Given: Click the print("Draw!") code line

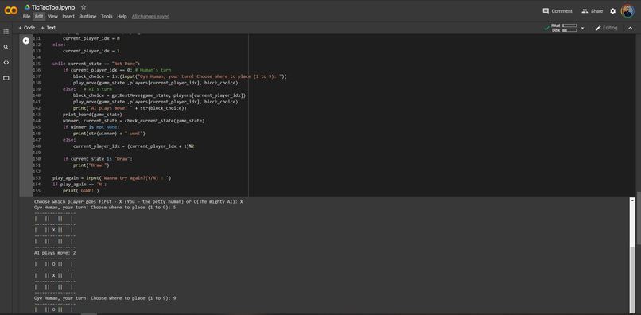Looking at the screenshot, I should pyautogui.click(x=91, y=165).
